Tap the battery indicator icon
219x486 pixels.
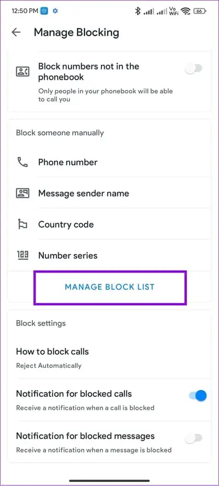[x=200, y=11]
